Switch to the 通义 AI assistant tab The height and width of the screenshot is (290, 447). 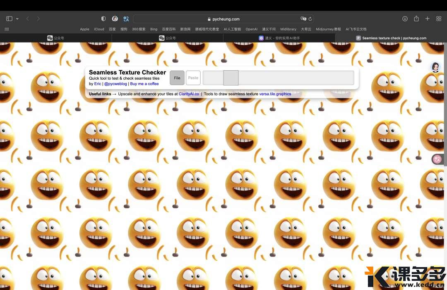point(279,38)
